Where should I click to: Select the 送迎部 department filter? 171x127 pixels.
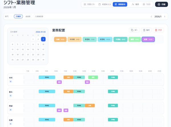pos(28,17)
